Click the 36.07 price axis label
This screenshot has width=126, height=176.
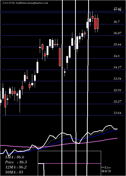click(x=117, y=33)
